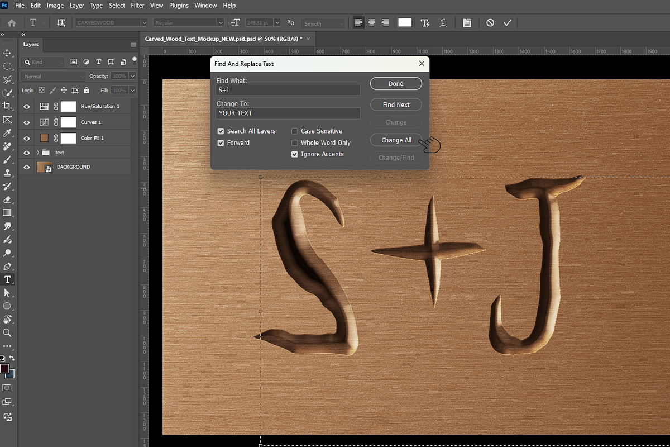This screenshot has height=447, width=670.
Task: Enable Case Sensitive search
Action: coord(295,131)
